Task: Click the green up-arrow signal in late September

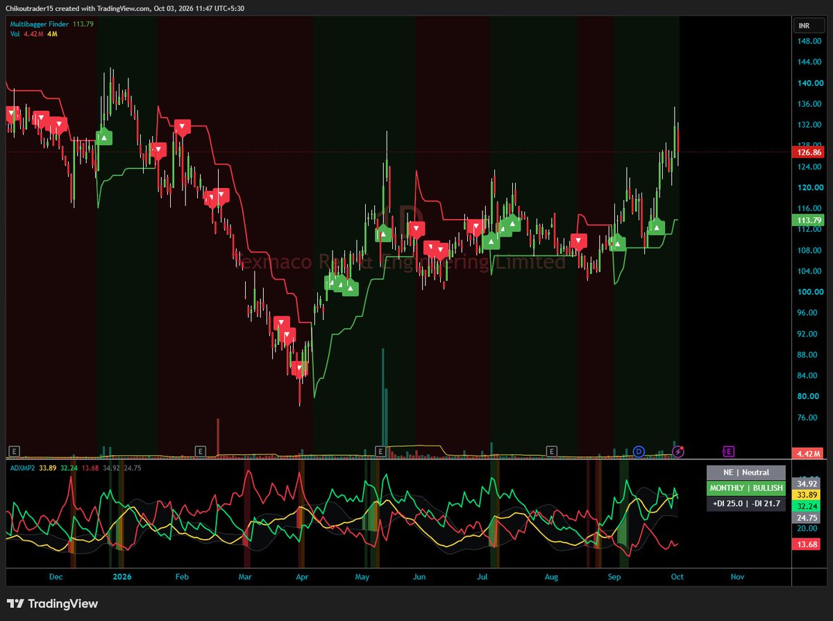Action: pos(656,227)
